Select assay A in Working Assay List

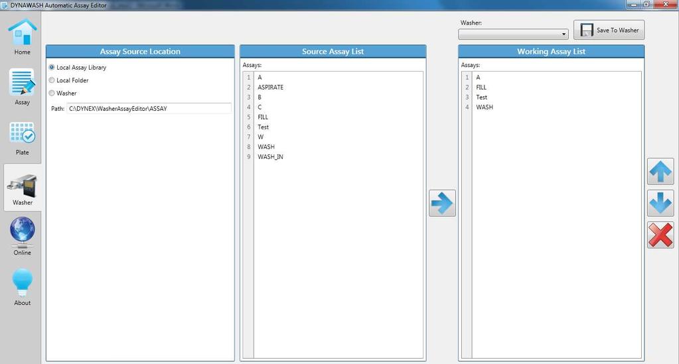coord(556,77)
